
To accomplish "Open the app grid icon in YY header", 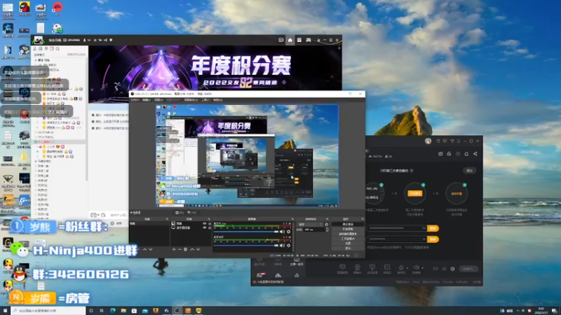I will [299, 40].
